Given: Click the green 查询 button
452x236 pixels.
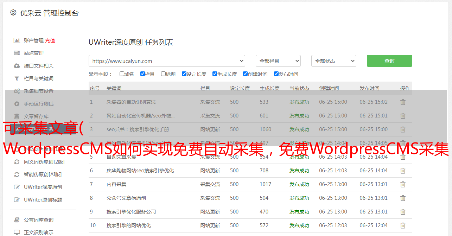Looking at the screenshot, I should [389, 61].
